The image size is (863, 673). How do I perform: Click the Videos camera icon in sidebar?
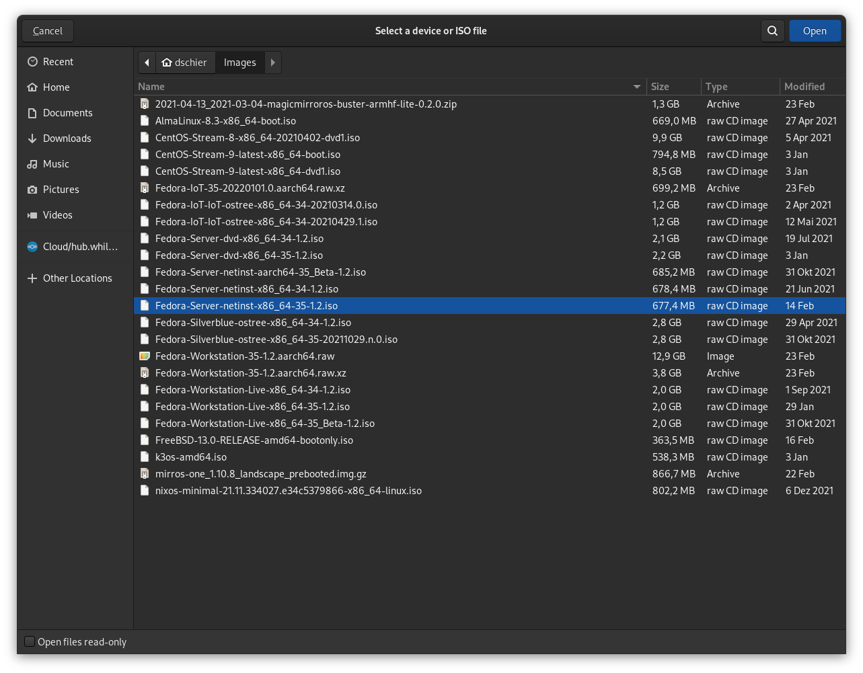tap(32, 215)
